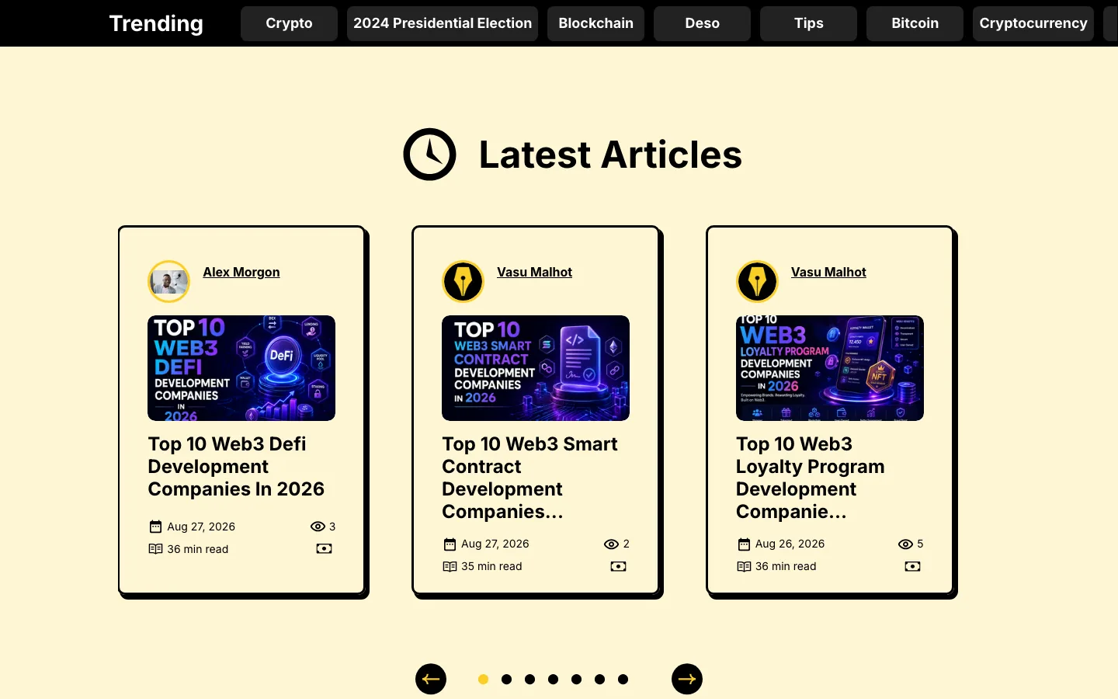Click the calendar icon on Smart Contract card
This screenshot has width=1118, height=699.
point(450,544)
